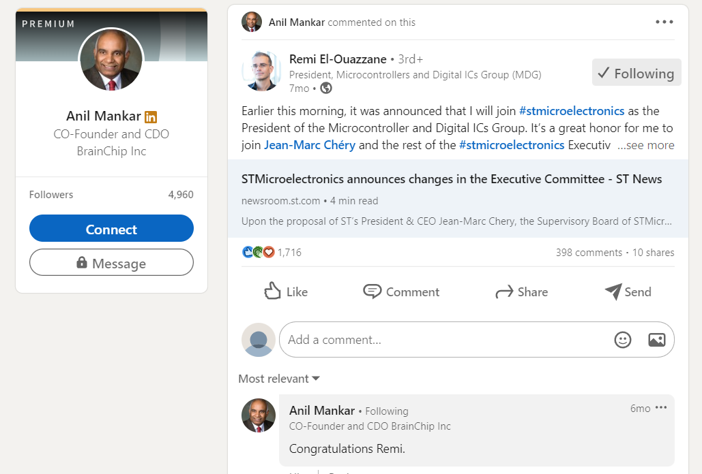Click the article description starting 'Upon the proposal'
The width and height of the screenshot is (702, 474).
[x=456, y=221]
